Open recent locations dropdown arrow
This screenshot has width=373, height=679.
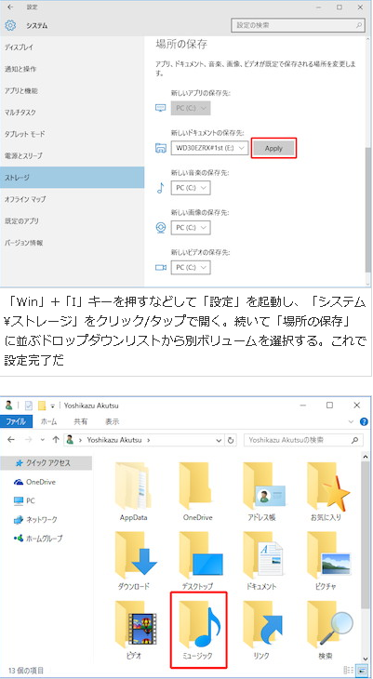pos(43,440)
